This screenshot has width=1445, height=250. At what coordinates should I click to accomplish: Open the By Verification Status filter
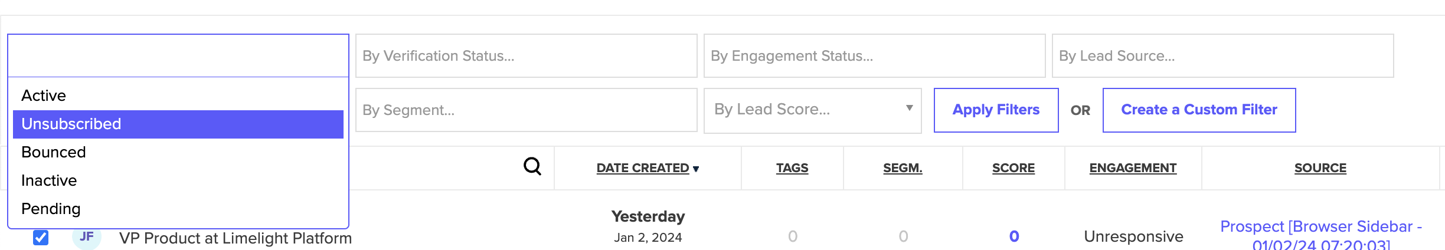pos(526,56)
